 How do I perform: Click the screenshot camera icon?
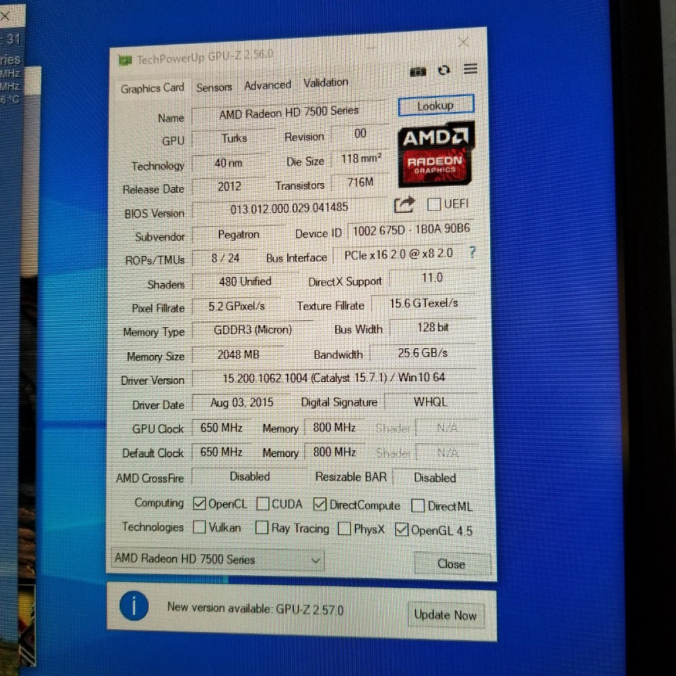(x=417, y=71)
